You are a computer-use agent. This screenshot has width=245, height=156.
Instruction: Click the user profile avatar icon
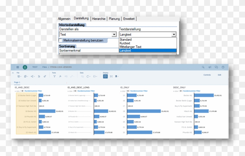tap(25, 67)
